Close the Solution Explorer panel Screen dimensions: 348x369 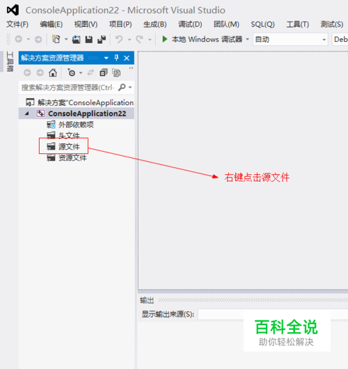[x=127, y=58]
